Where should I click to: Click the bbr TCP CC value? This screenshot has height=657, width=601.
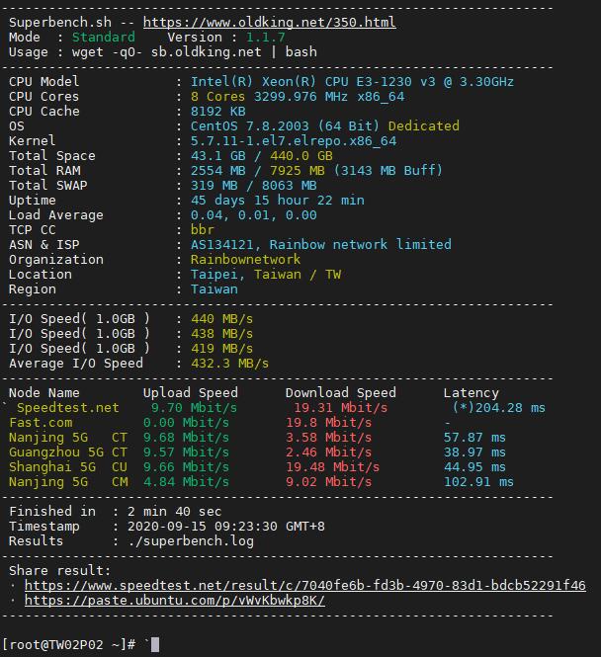(202, 229)
